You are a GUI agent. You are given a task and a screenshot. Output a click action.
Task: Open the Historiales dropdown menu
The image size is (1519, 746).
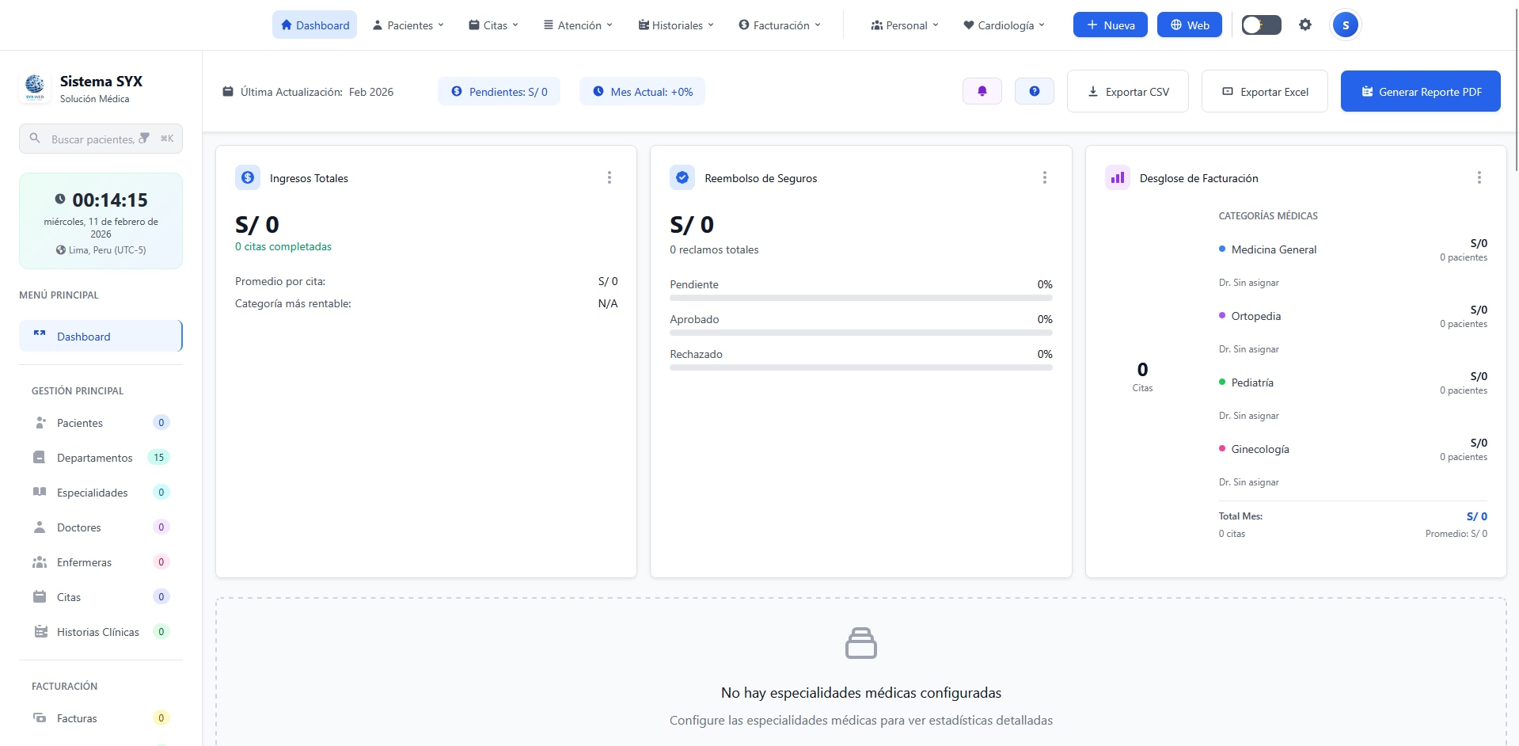pyautogui.click(x=676, y=25)
